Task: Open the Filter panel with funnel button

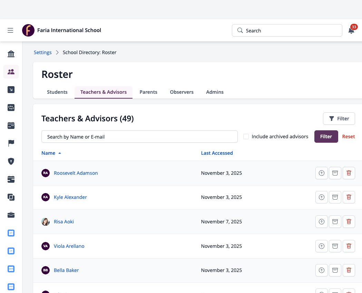Action: 339,119
